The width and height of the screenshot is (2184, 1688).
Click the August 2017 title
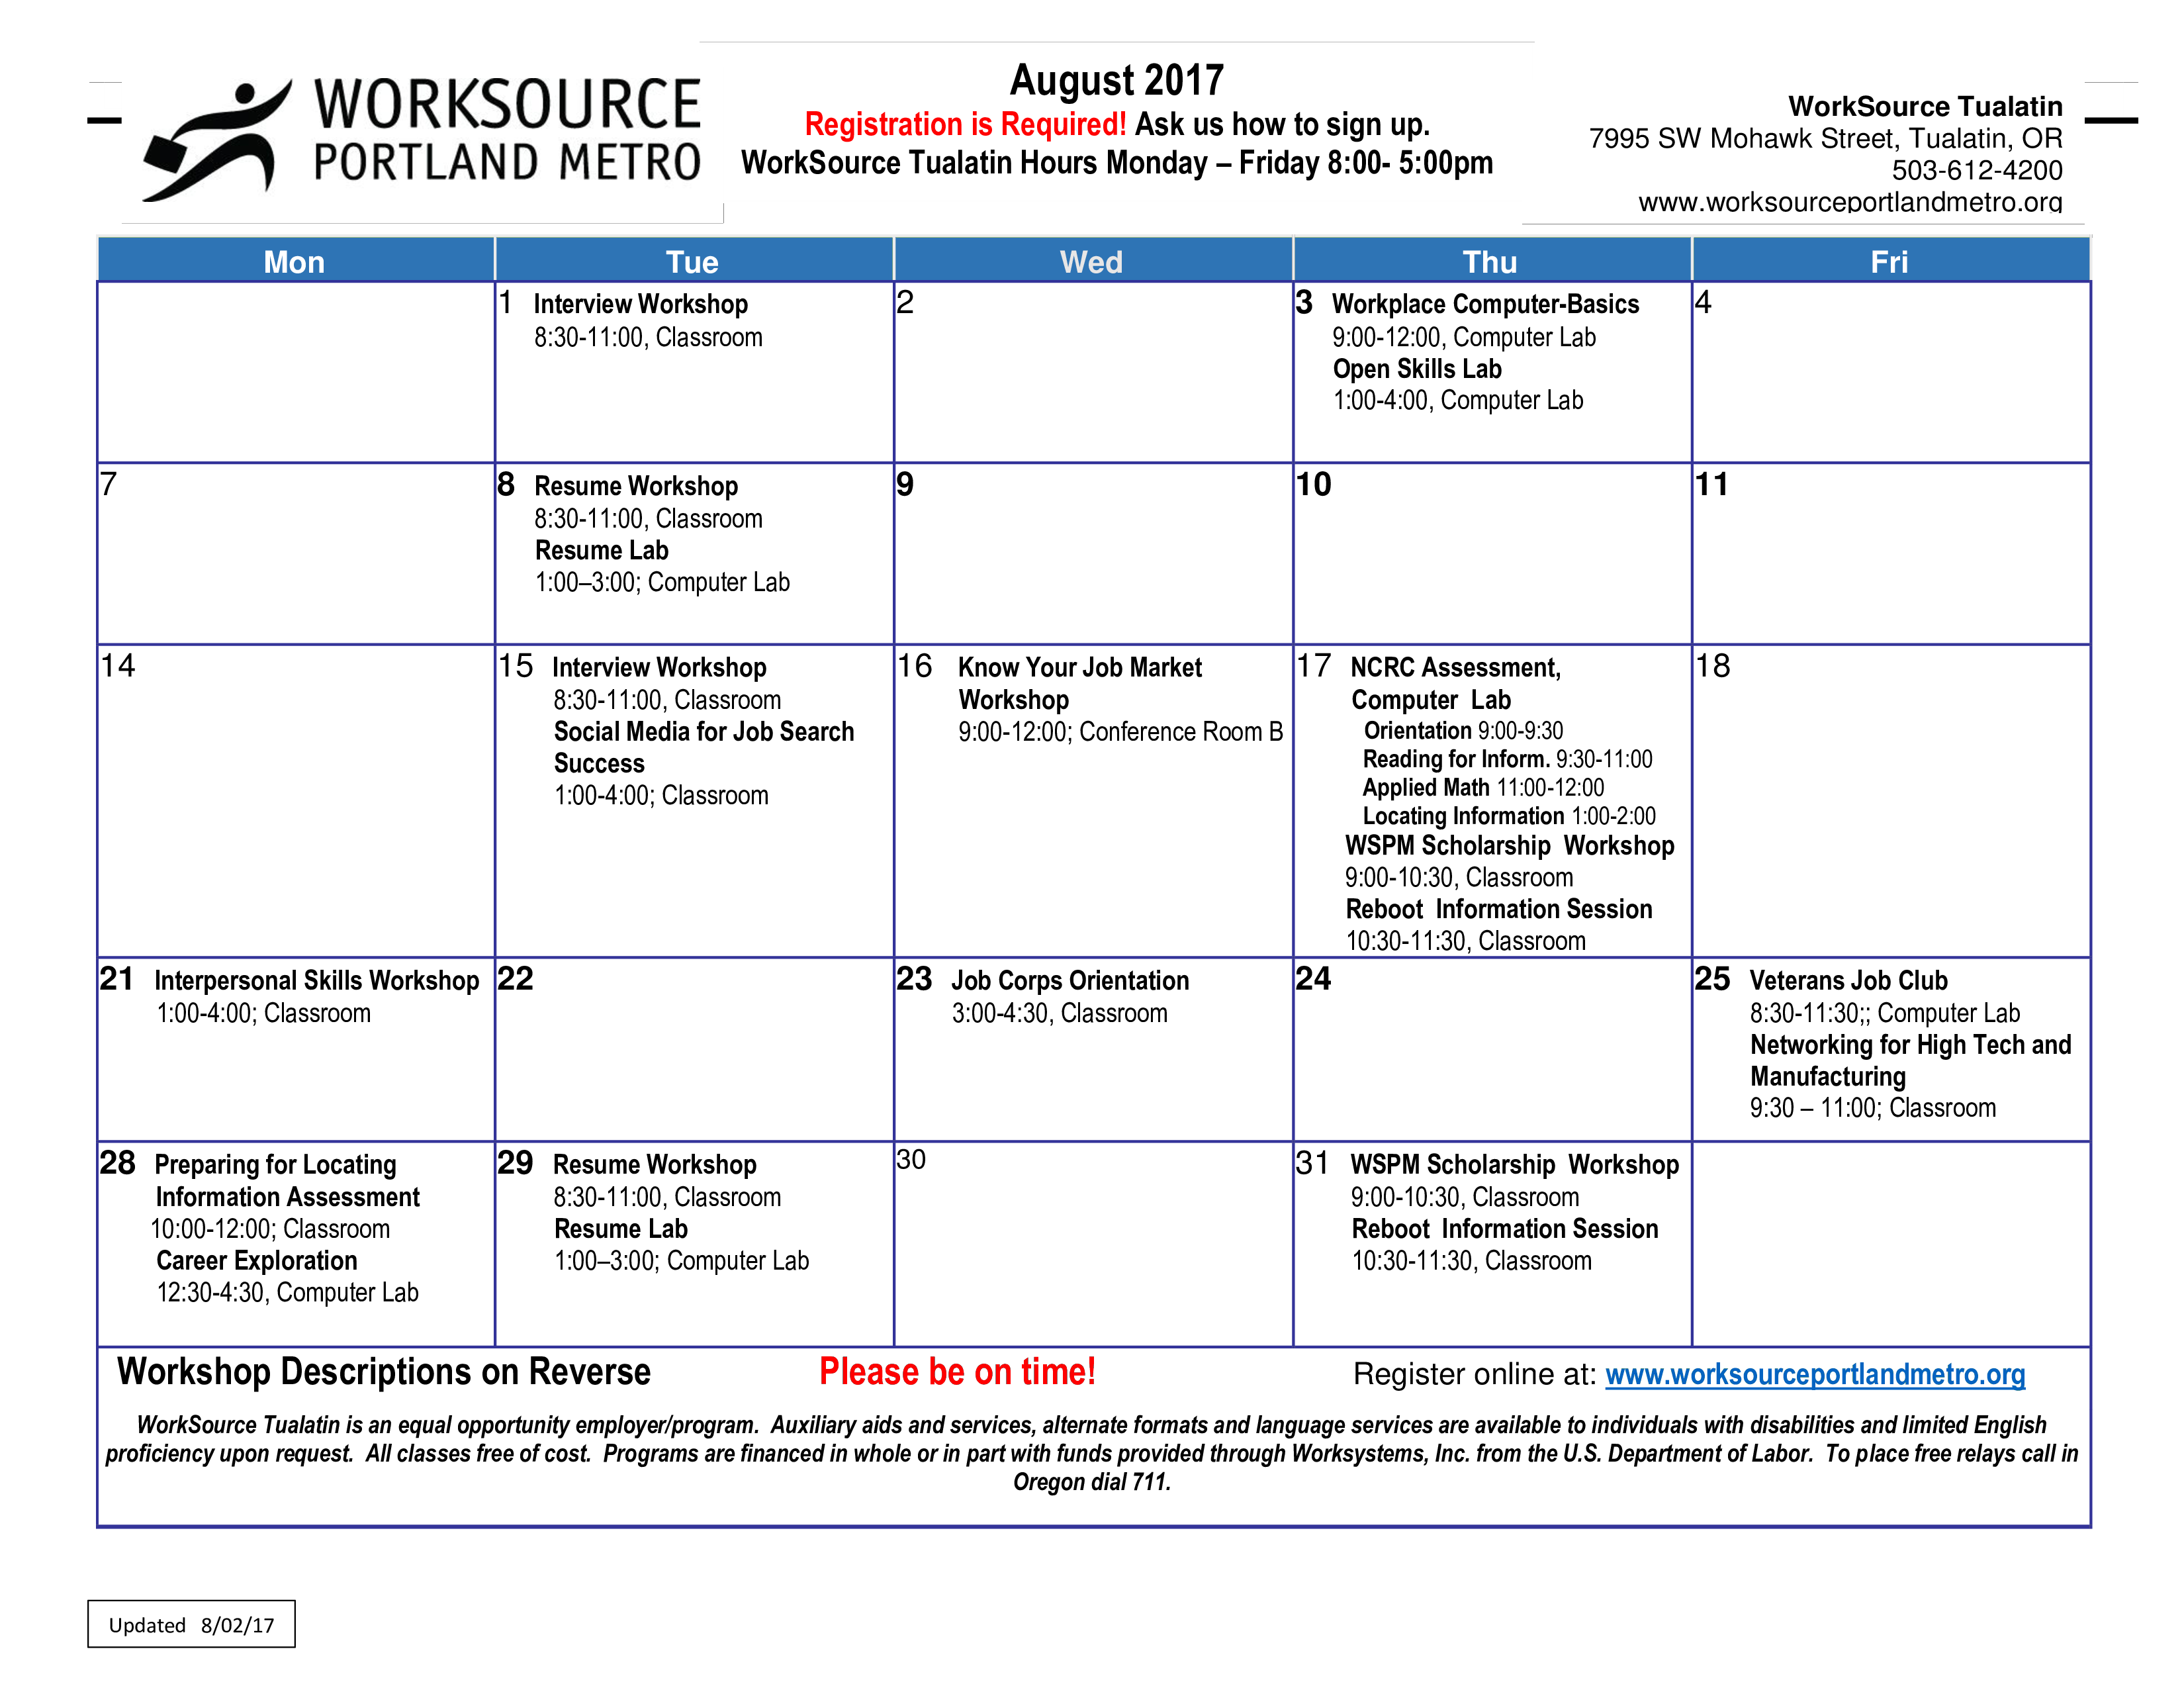1116,80
